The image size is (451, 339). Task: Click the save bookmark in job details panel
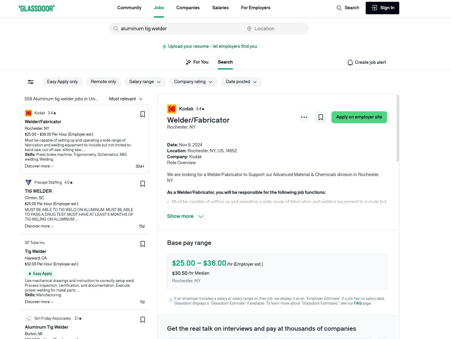[x=320, y=117]
